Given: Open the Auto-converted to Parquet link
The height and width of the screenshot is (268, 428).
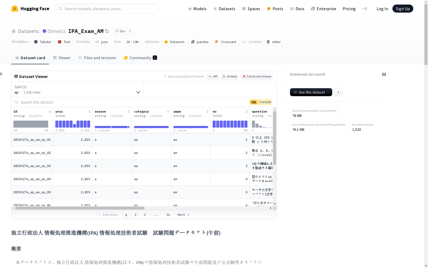Looking at the screenshot, I should [x=178, y=76].
